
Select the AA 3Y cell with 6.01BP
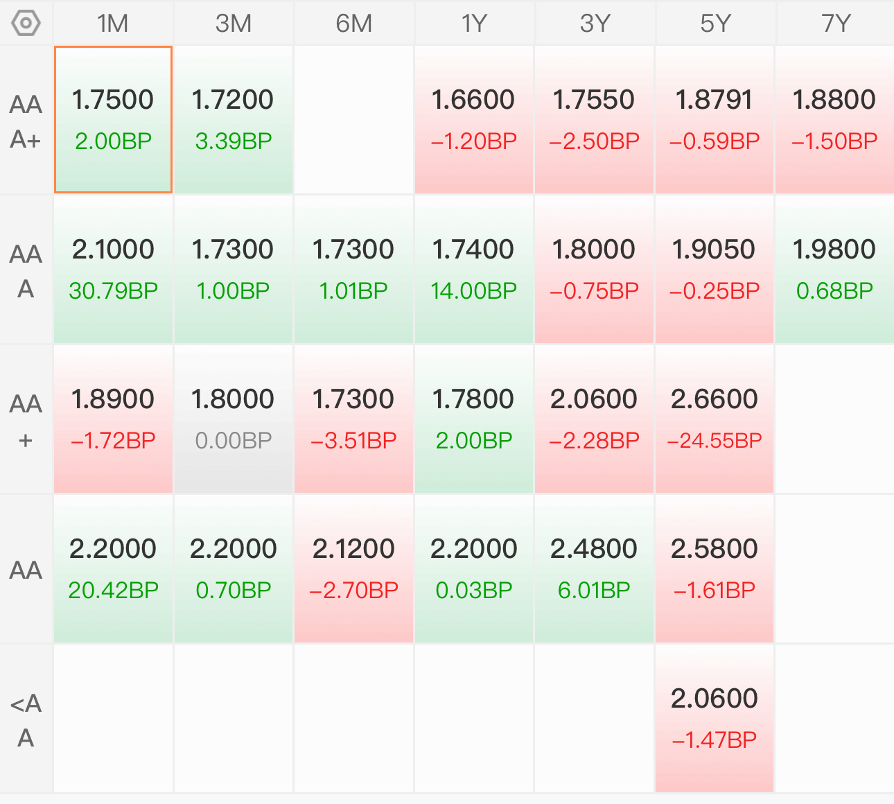(x=595, y=569)
